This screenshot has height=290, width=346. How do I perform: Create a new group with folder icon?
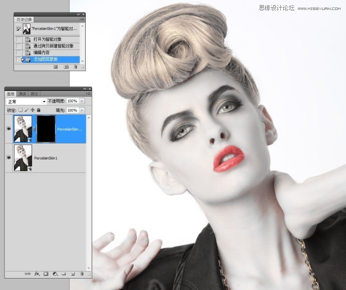64,273
